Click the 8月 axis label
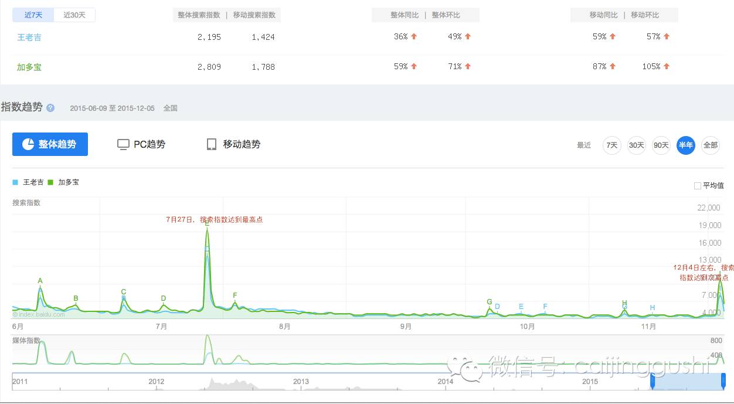 click(x=285, y=327)
